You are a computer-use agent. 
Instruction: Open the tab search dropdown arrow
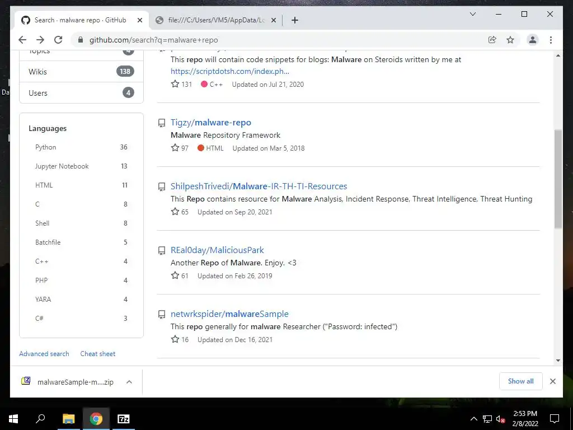coord(472,14)
